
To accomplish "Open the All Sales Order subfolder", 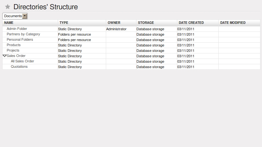I will (22, 61).
